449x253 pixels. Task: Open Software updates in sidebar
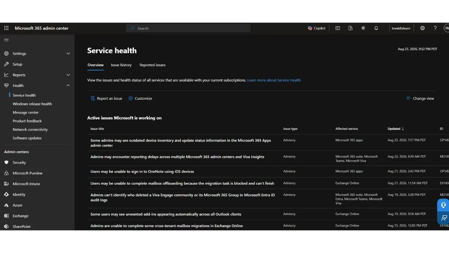tap(27, 138)
